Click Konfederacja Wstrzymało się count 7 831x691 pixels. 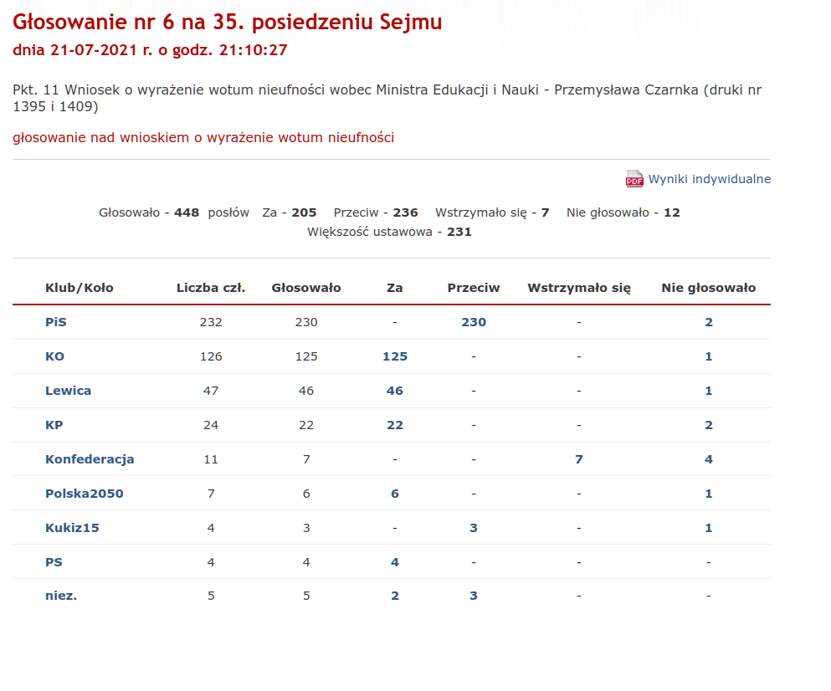click(x=579, y=459)
